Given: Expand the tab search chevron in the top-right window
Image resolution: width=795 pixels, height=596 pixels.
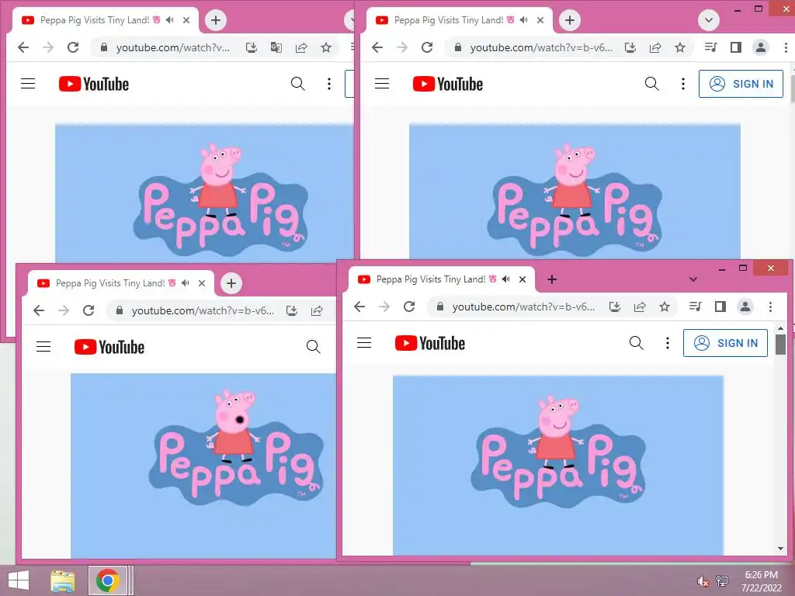Looking at the screenshot, I should (x=709, y=20).
